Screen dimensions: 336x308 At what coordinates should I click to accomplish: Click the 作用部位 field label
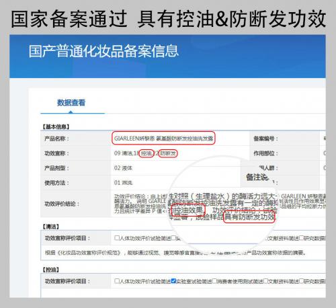pyautogui.click(x=265, y=153)
